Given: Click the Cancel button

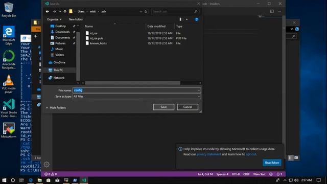Looking at the screenshot, I should pyautogui.click(x=188, y=107).
